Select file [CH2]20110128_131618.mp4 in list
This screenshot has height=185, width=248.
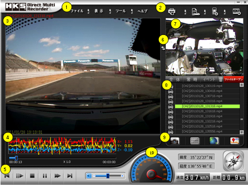point(202,111)
